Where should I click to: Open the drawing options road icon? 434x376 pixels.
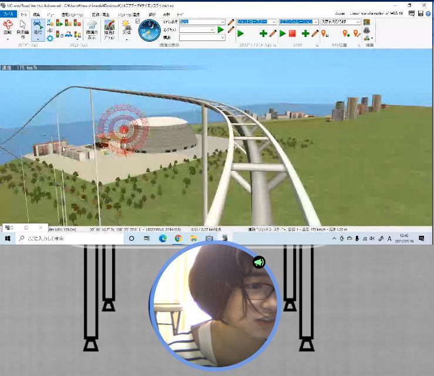click(x=109, y=29)
